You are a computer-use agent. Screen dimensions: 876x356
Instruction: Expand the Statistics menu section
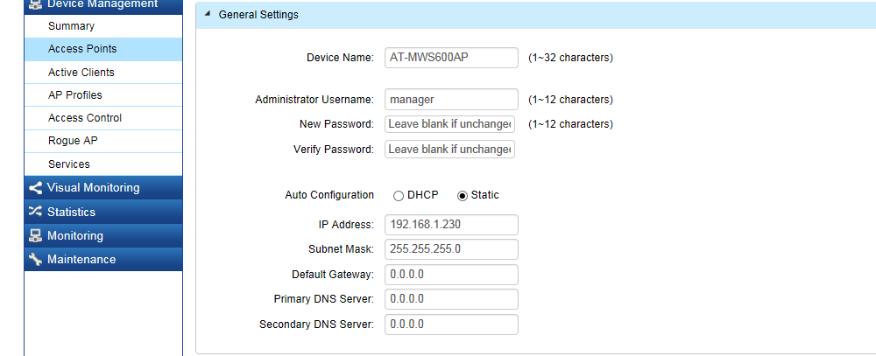[103, 212]
